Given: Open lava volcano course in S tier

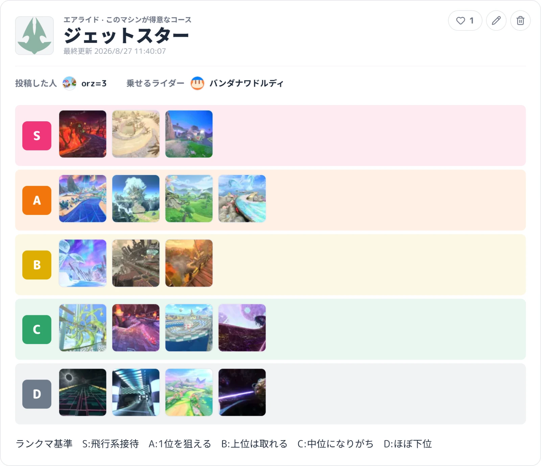Looking at the screenshot, I should tap(83, 134).
